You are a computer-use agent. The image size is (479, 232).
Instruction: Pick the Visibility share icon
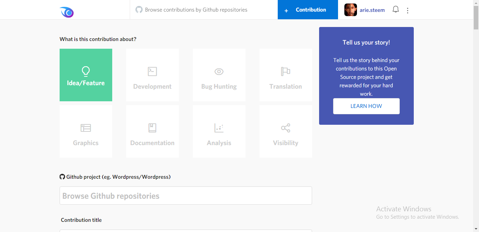286,128
